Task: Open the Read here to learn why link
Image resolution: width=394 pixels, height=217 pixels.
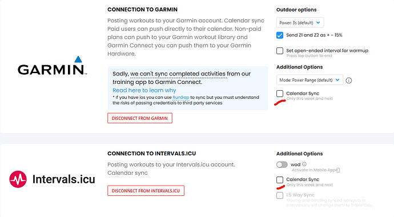Action: coord(144,90)
